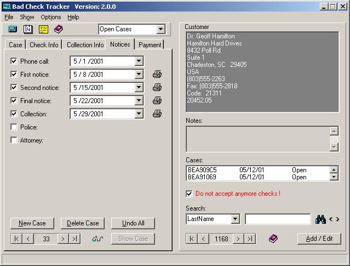Click the binoculars search icon
This screenshot has height=266, width=350.
[x=321, y=219]
